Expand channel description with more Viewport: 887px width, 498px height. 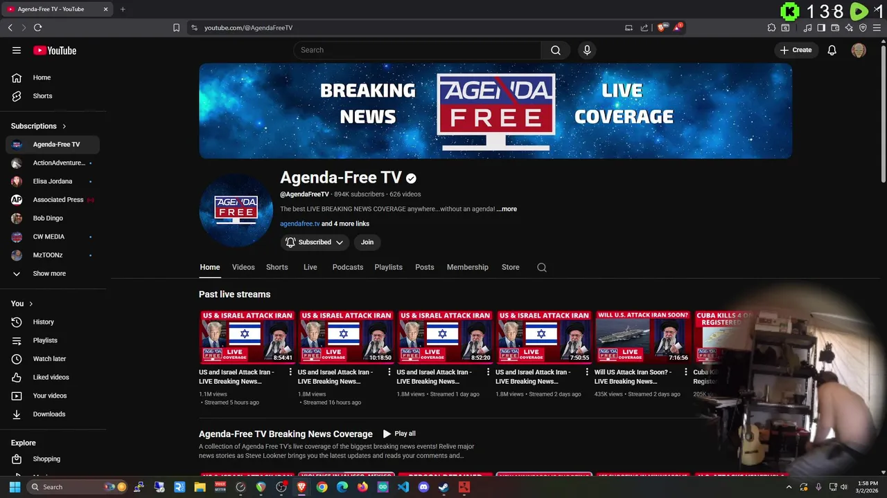pyautogui.click(x=507, y=209)
